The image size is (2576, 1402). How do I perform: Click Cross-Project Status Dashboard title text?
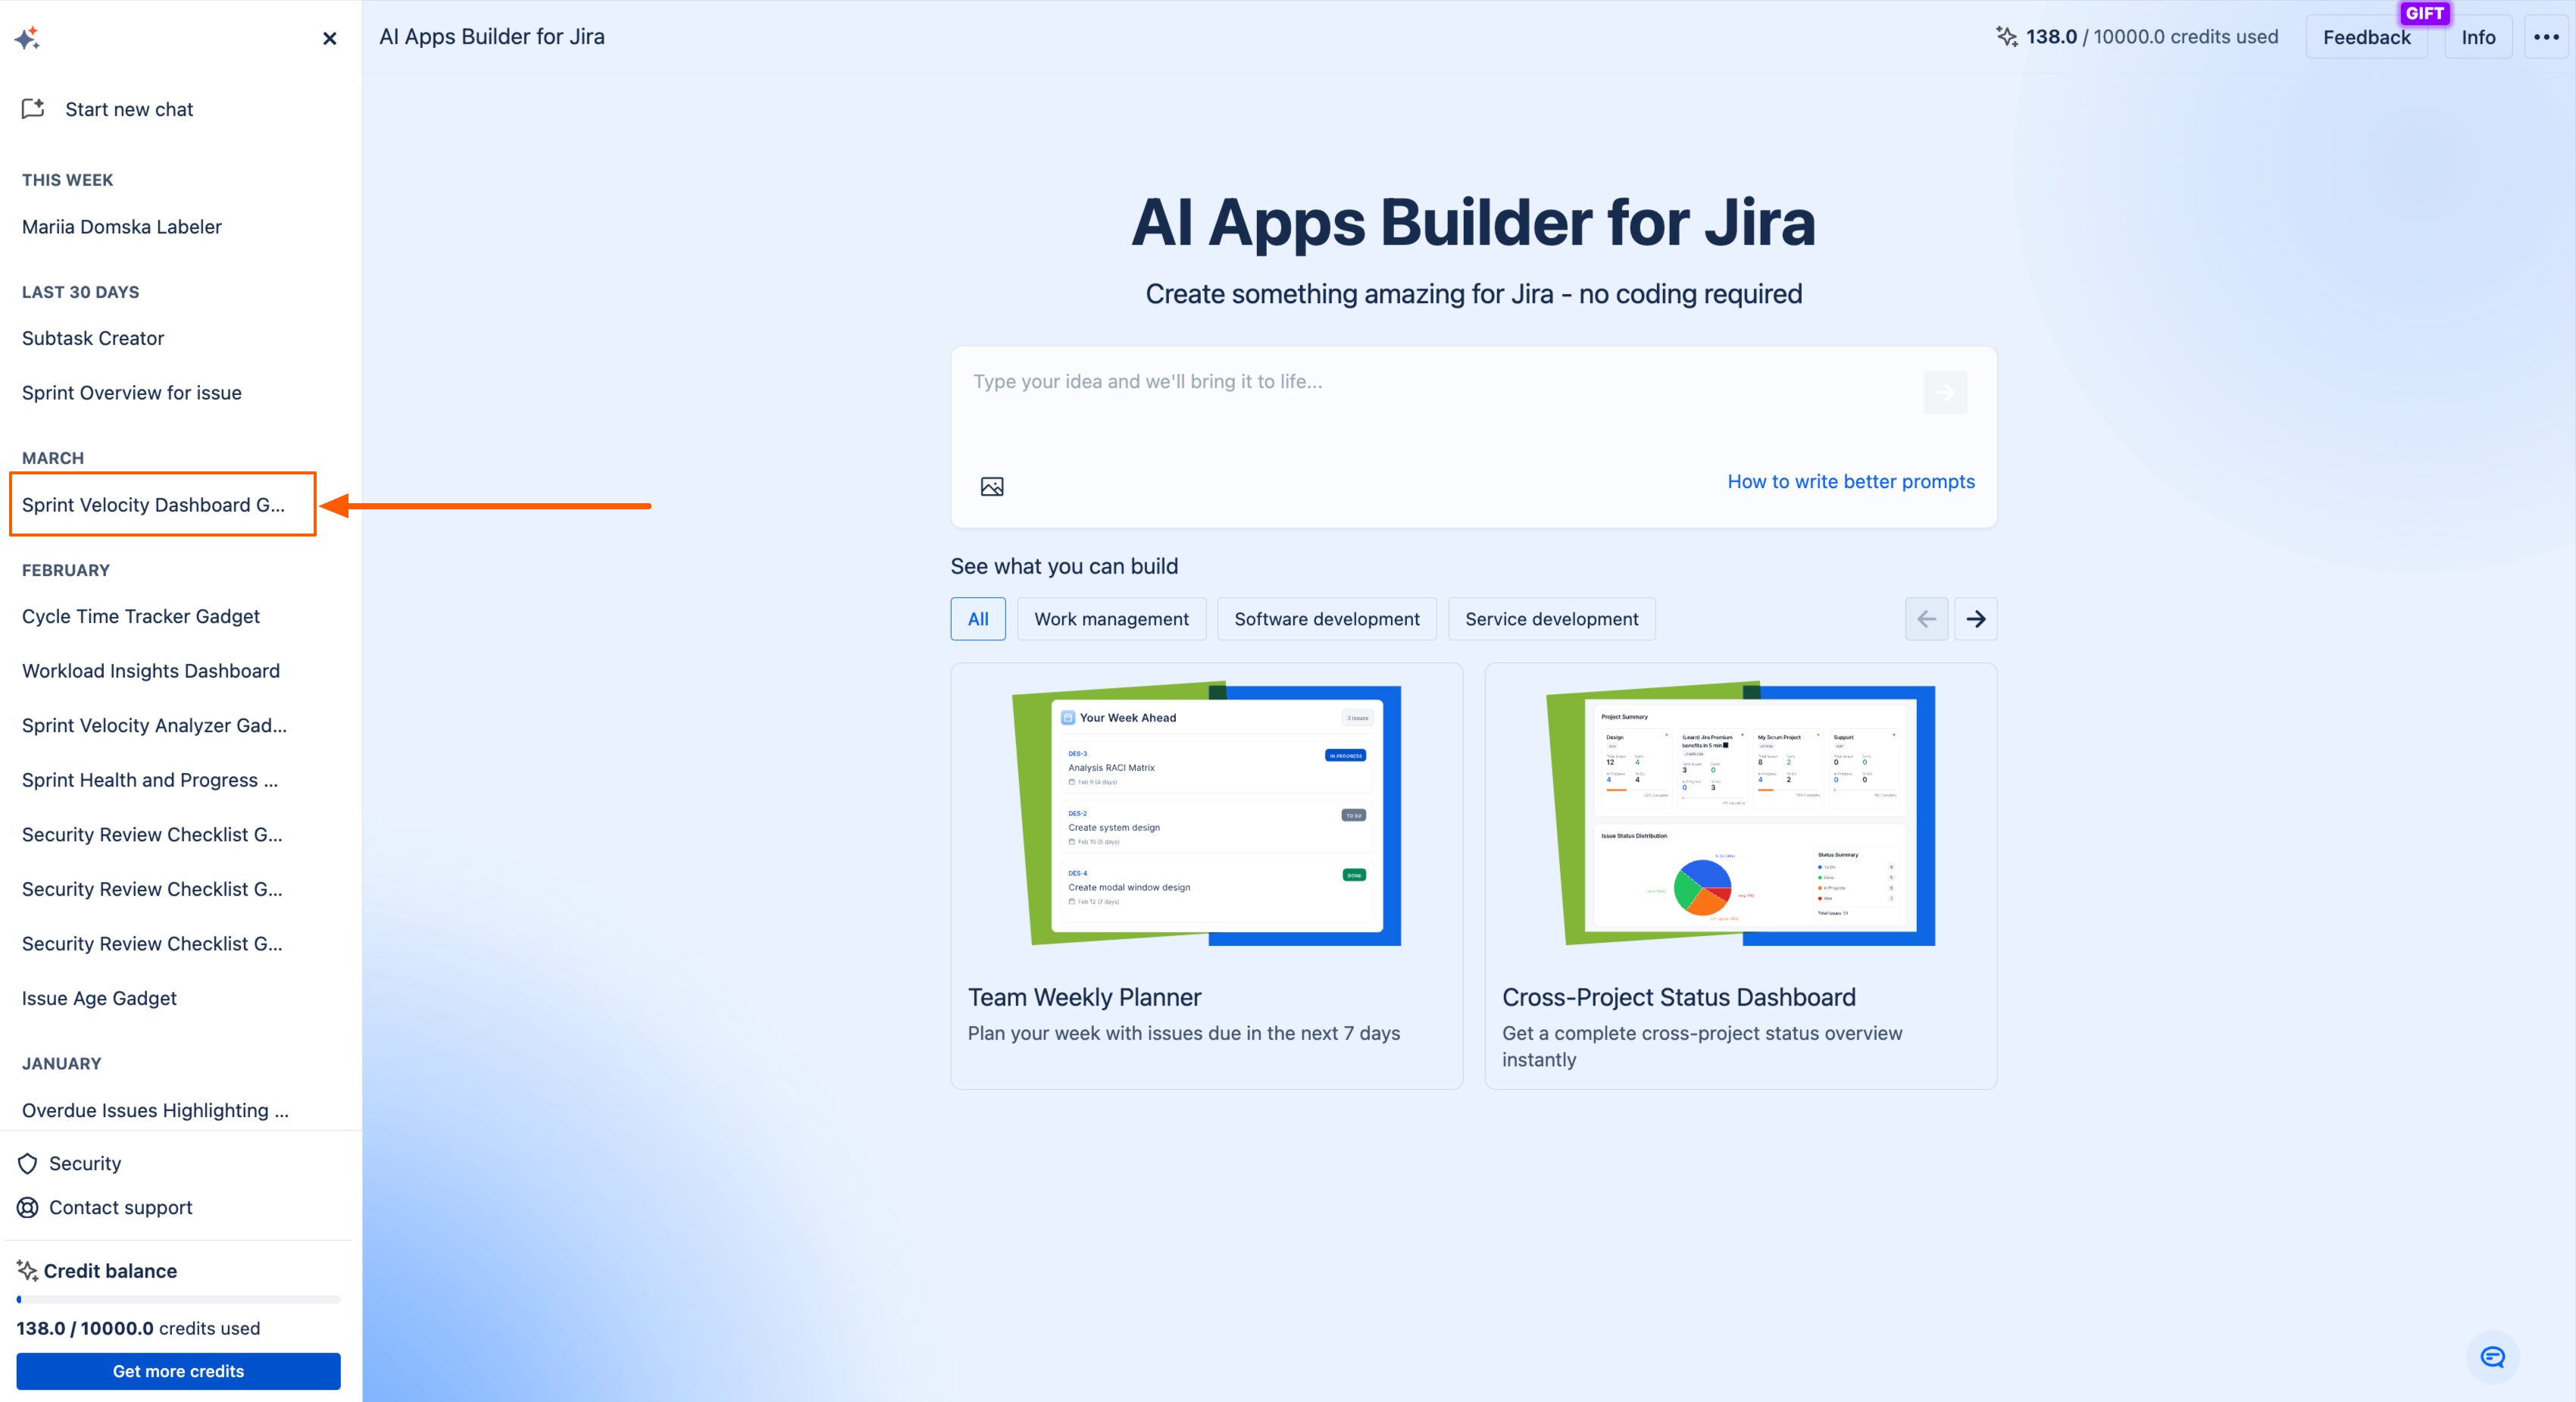[x=1679, y=997]
